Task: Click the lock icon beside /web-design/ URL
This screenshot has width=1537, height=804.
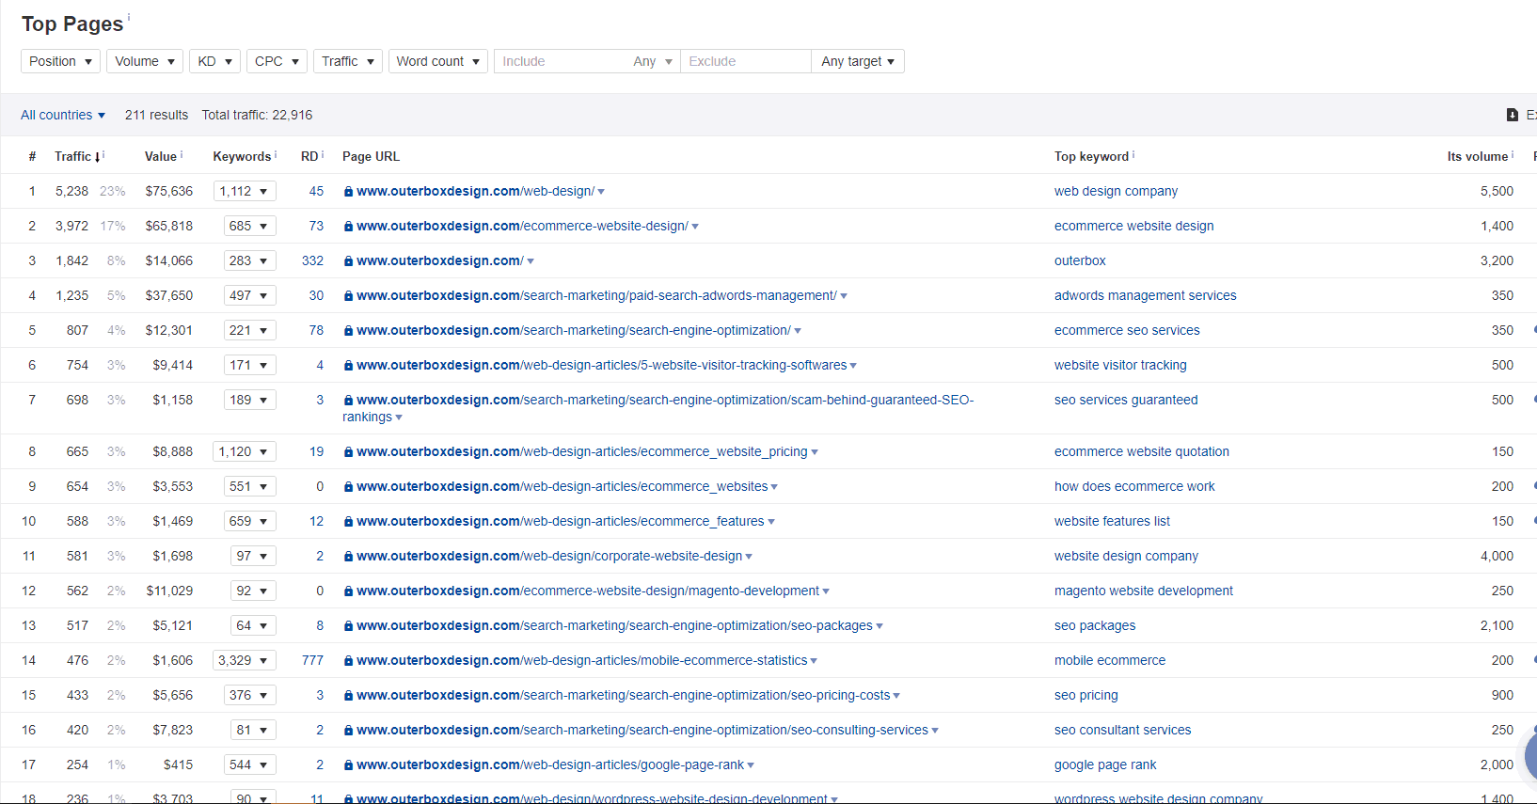Action: pos(348,192)
